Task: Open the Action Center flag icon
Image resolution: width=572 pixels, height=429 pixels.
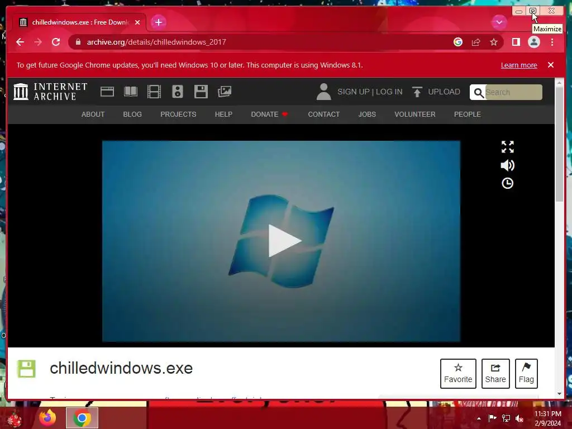Action: click(x=492, y=418)
